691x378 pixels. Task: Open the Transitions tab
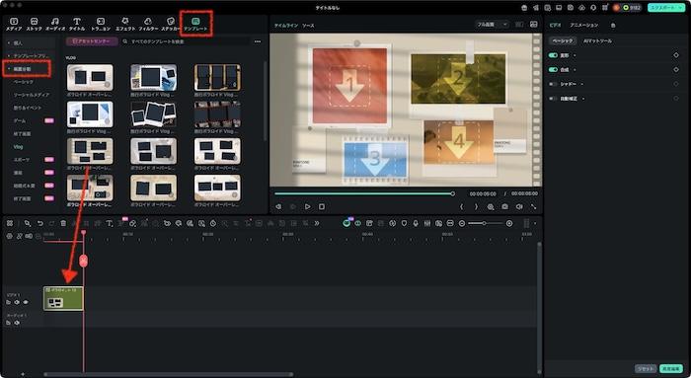point(101,24)
